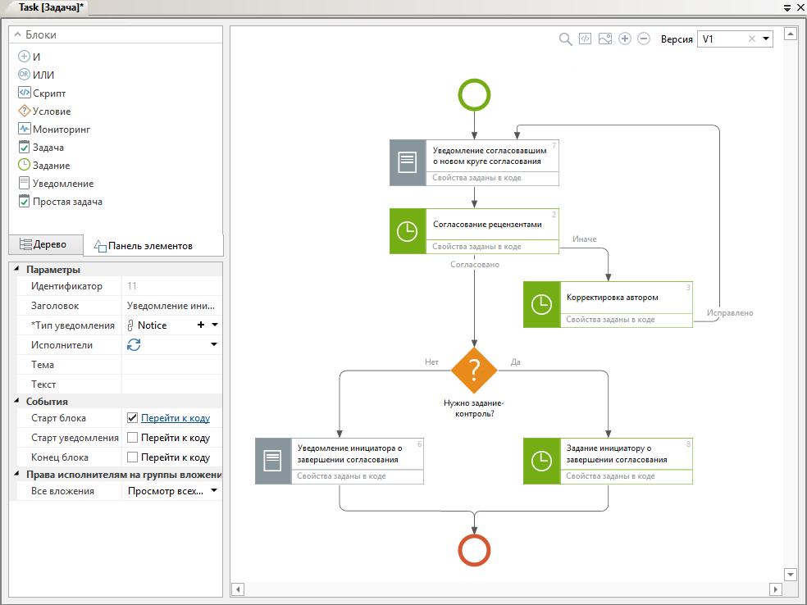The image size is (807, 605).
Task: Switch to the Дерево tab
Action: coord(46,244)
